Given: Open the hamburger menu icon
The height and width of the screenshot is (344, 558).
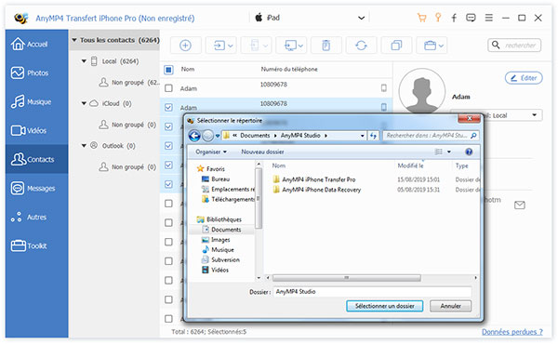Looking at the screenshot, I should pyautogui.click(x=489, y=18).
